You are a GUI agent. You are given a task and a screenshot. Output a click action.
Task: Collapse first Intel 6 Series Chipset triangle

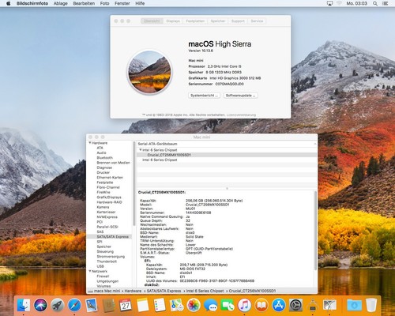coord(141,150)
